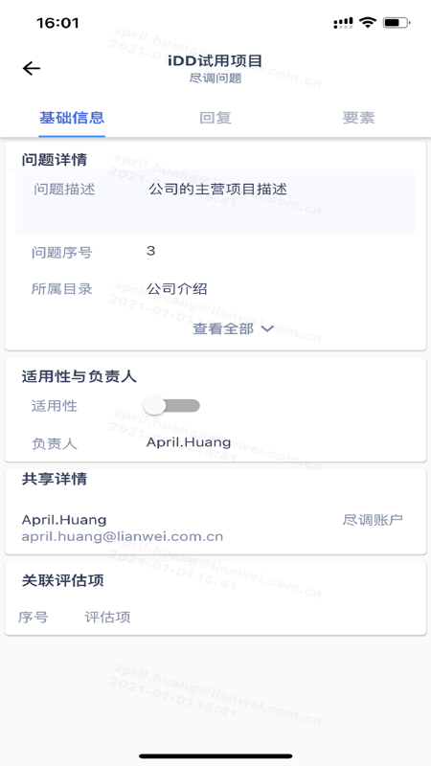Tap the back arrow icon
431x766 pixels.
pos(32,68)
